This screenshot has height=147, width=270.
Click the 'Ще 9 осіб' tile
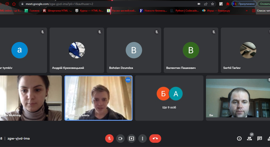coord(169,98)
